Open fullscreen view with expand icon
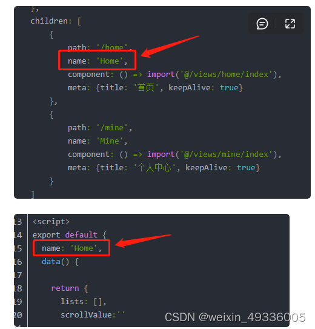315x329 pixels. pyautogui.click(x=290, y=24)
